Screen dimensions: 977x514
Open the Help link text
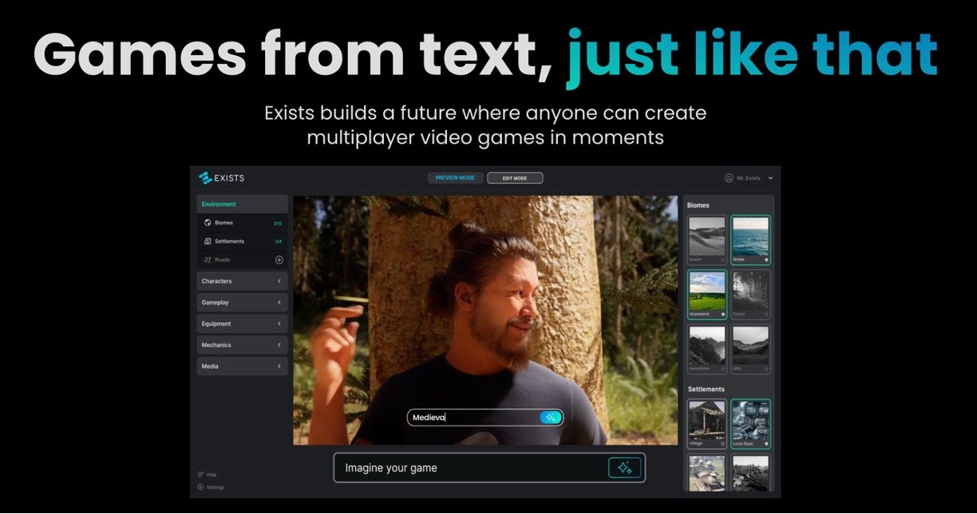212,474
